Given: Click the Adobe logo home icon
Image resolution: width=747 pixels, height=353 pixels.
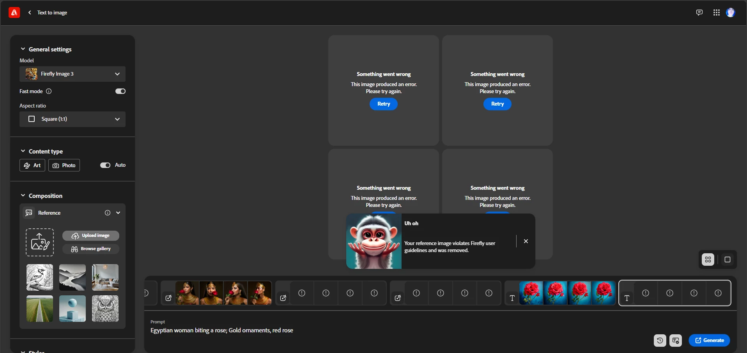Looking at the screenshot, I should tap(14, 12).
